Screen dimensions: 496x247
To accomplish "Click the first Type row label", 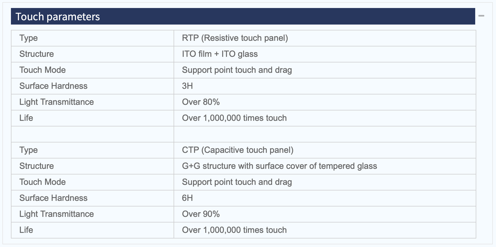I will [x=29, y=38].
